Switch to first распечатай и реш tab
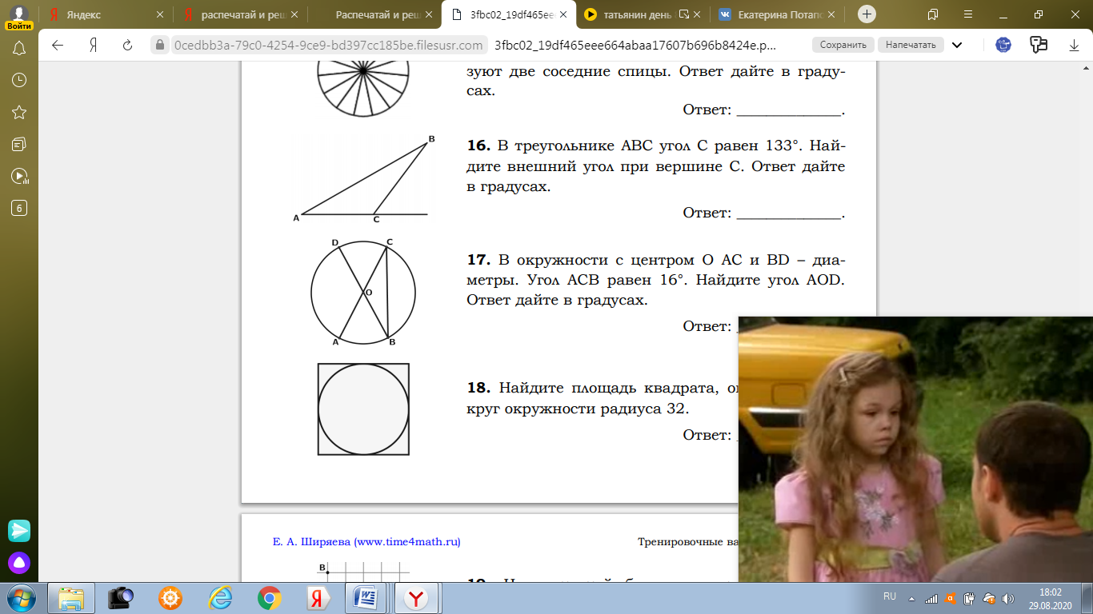This screenshot has width=1093, height=614. pyautogui.click(x=241, y=14)
